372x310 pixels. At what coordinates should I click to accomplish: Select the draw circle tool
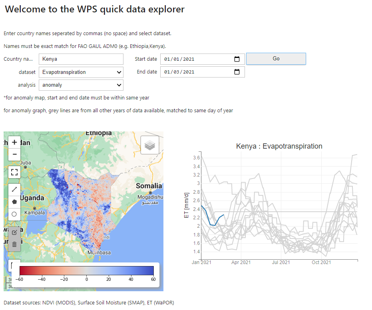[14, 214]
